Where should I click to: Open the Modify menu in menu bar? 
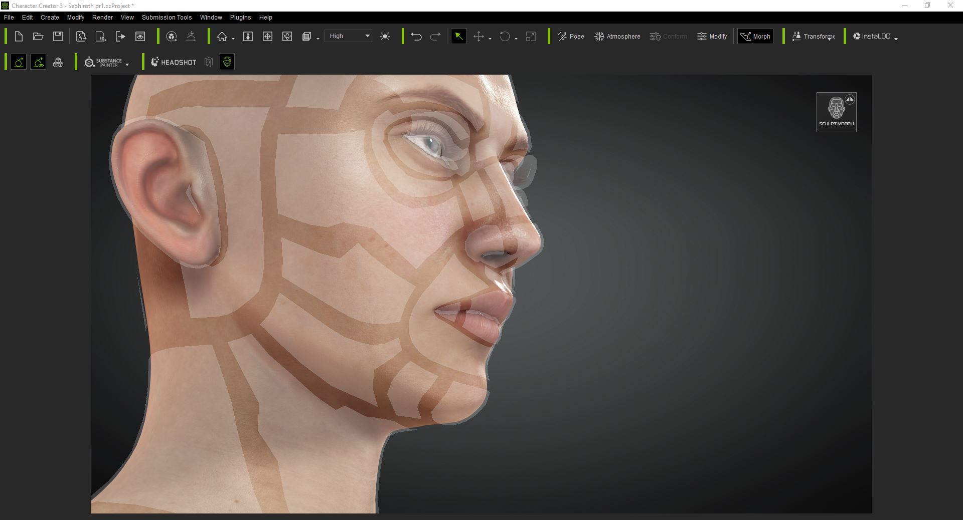(x=75, y=17)
